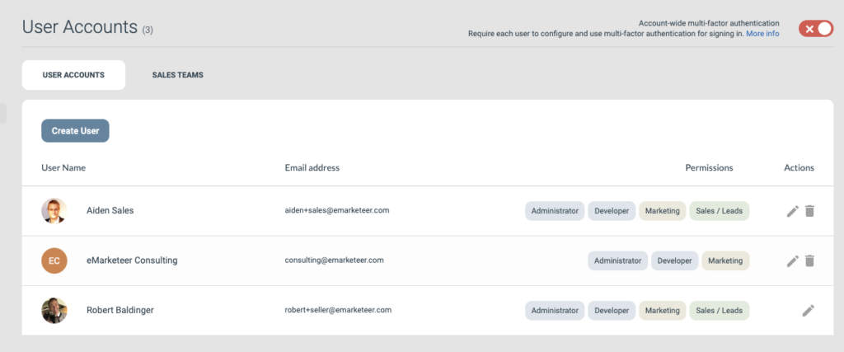This screenshot has height=352, width=844.
Task: Edit the Robert Baldinger user account
Action: (x=808, y=311)
